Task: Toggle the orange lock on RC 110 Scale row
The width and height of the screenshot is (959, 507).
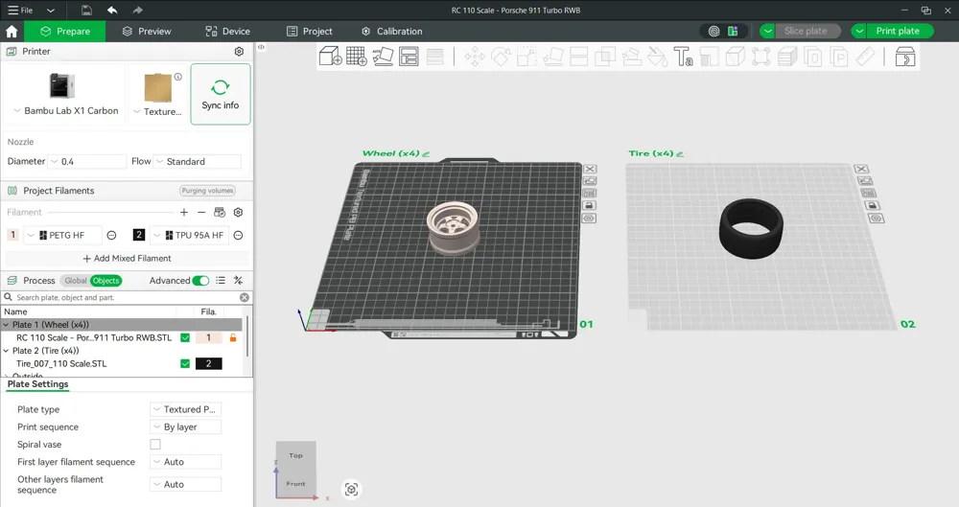Action: pyautogui.click(x=233, y=337)
